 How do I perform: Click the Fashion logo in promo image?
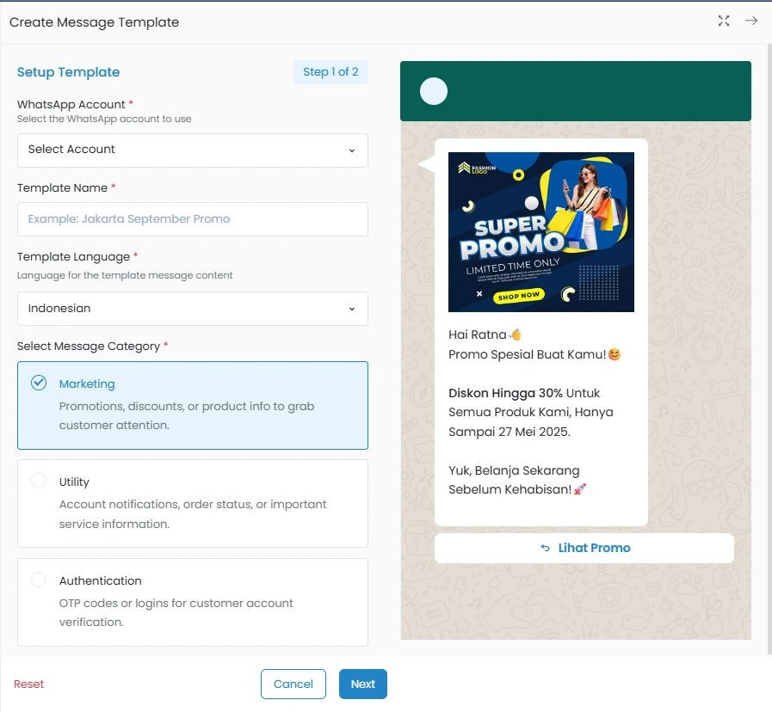(x=472, y=168)
